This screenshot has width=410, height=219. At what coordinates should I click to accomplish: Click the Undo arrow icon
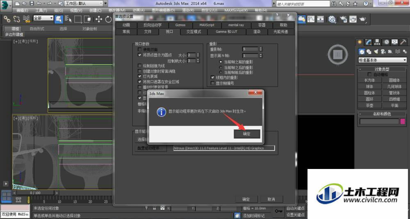pos(39,3)
